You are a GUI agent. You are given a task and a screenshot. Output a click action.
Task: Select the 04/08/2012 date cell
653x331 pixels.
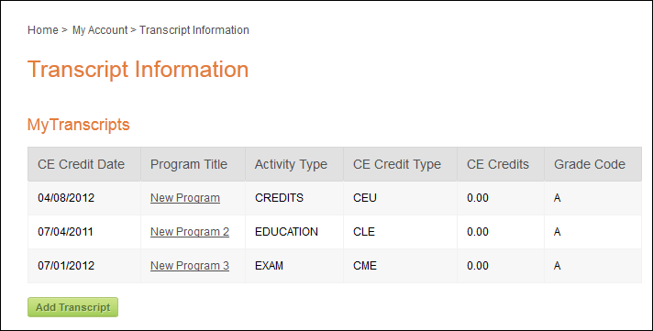(x=84, y=198)
